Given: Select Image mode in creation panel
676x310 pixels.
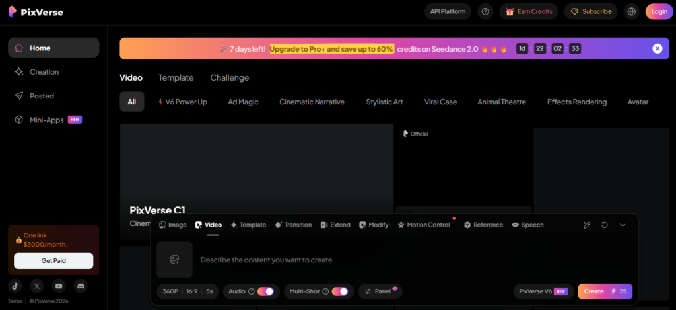Looking at the screenshot, I should click(x=173, y=225).
